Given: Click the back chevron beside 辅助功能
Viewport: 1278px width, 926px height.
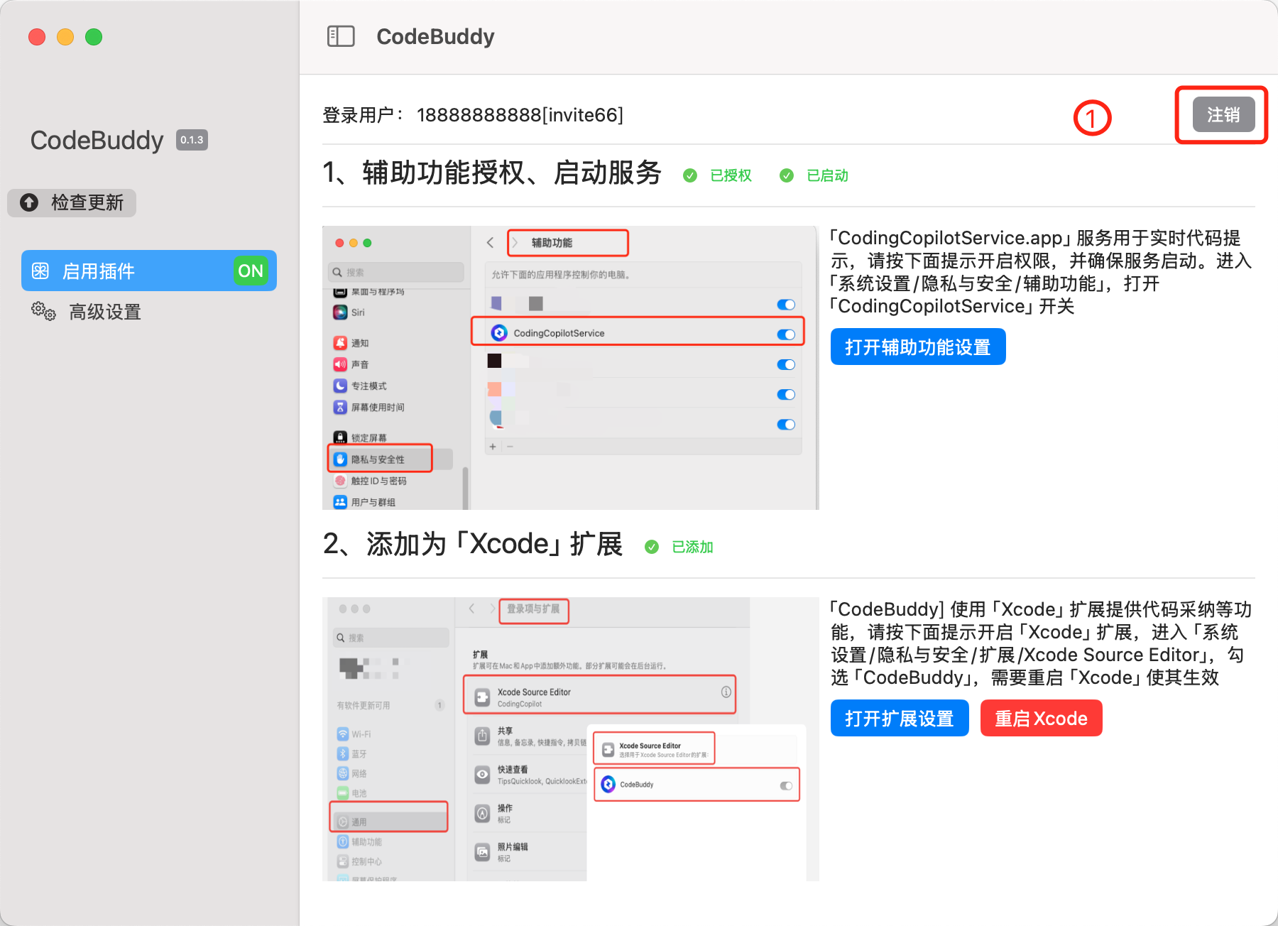Looking at the screenshot, I should (490, 243).
